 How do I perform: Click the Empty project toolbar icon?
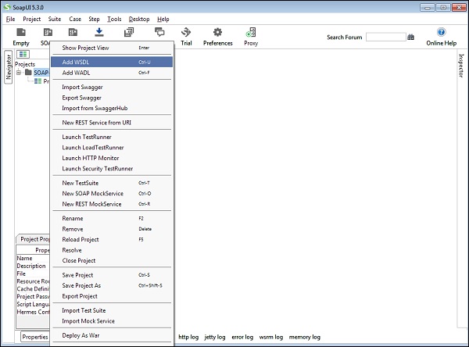(21, 33)
